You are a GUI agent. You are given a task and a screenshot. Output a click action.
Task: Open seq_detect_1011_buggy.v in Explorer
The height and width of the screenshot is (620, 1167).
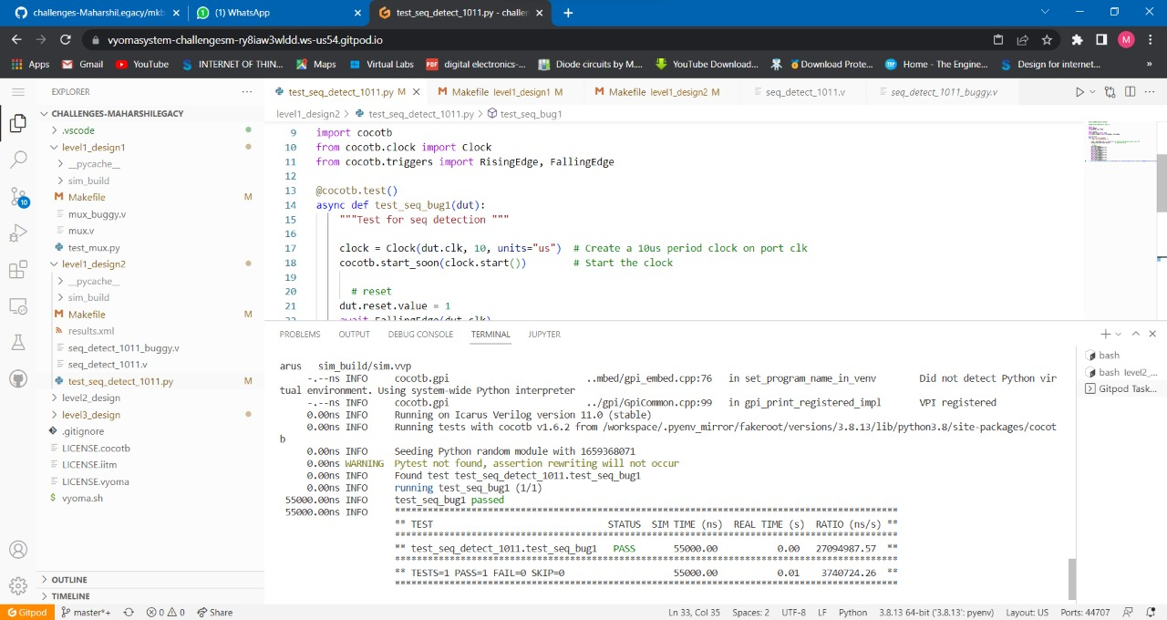pos(123,348)
